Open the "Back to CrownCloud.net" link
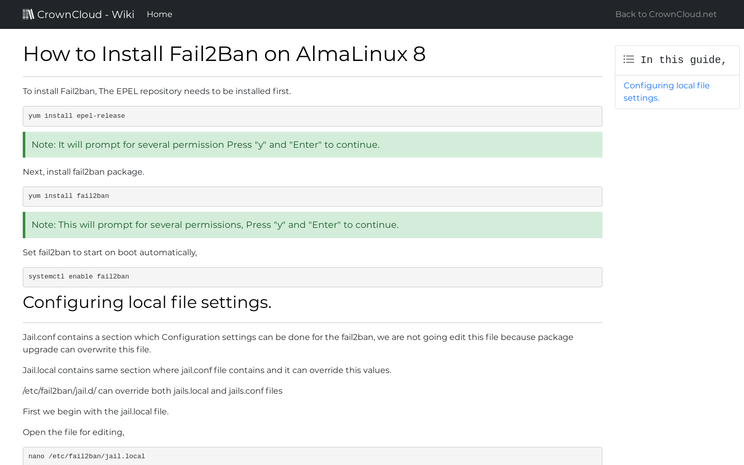The image size is (744, 465). [x=665, y=14]
